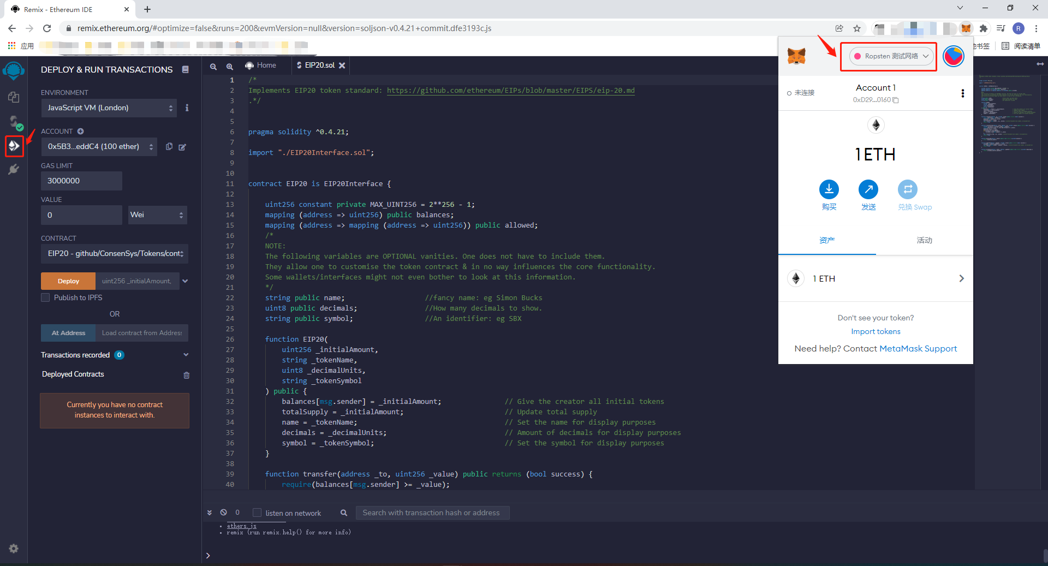Screen dimensions: 1048x566
Task: Open documentation icon beside panel title
Action: point(186,69)
